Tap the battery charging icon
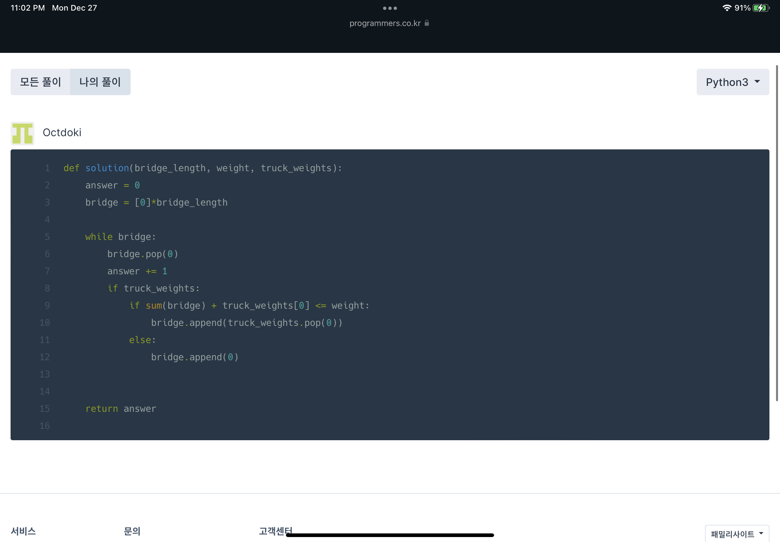 [760, 8]
